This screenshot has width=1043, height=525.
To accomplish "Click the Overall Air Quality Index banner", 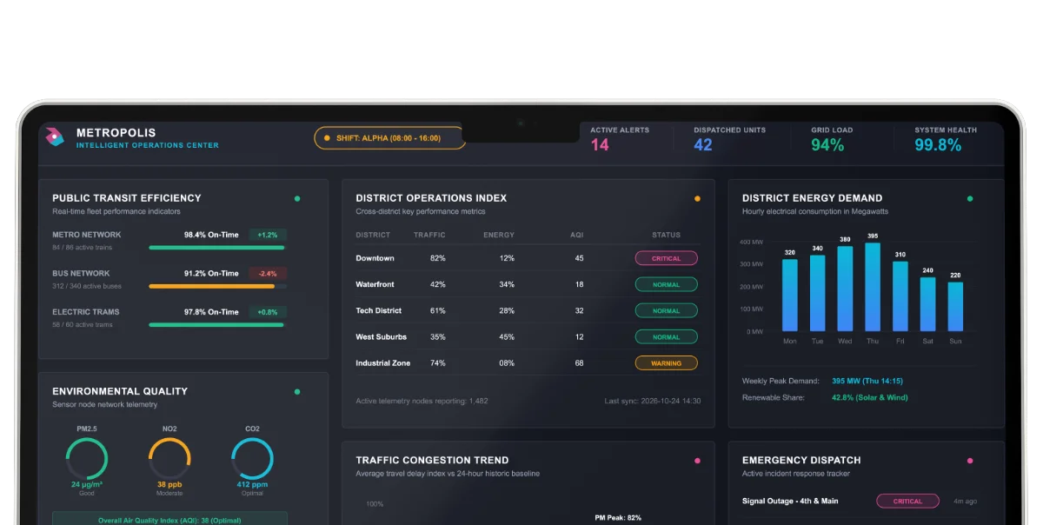I will pos(169,520).
